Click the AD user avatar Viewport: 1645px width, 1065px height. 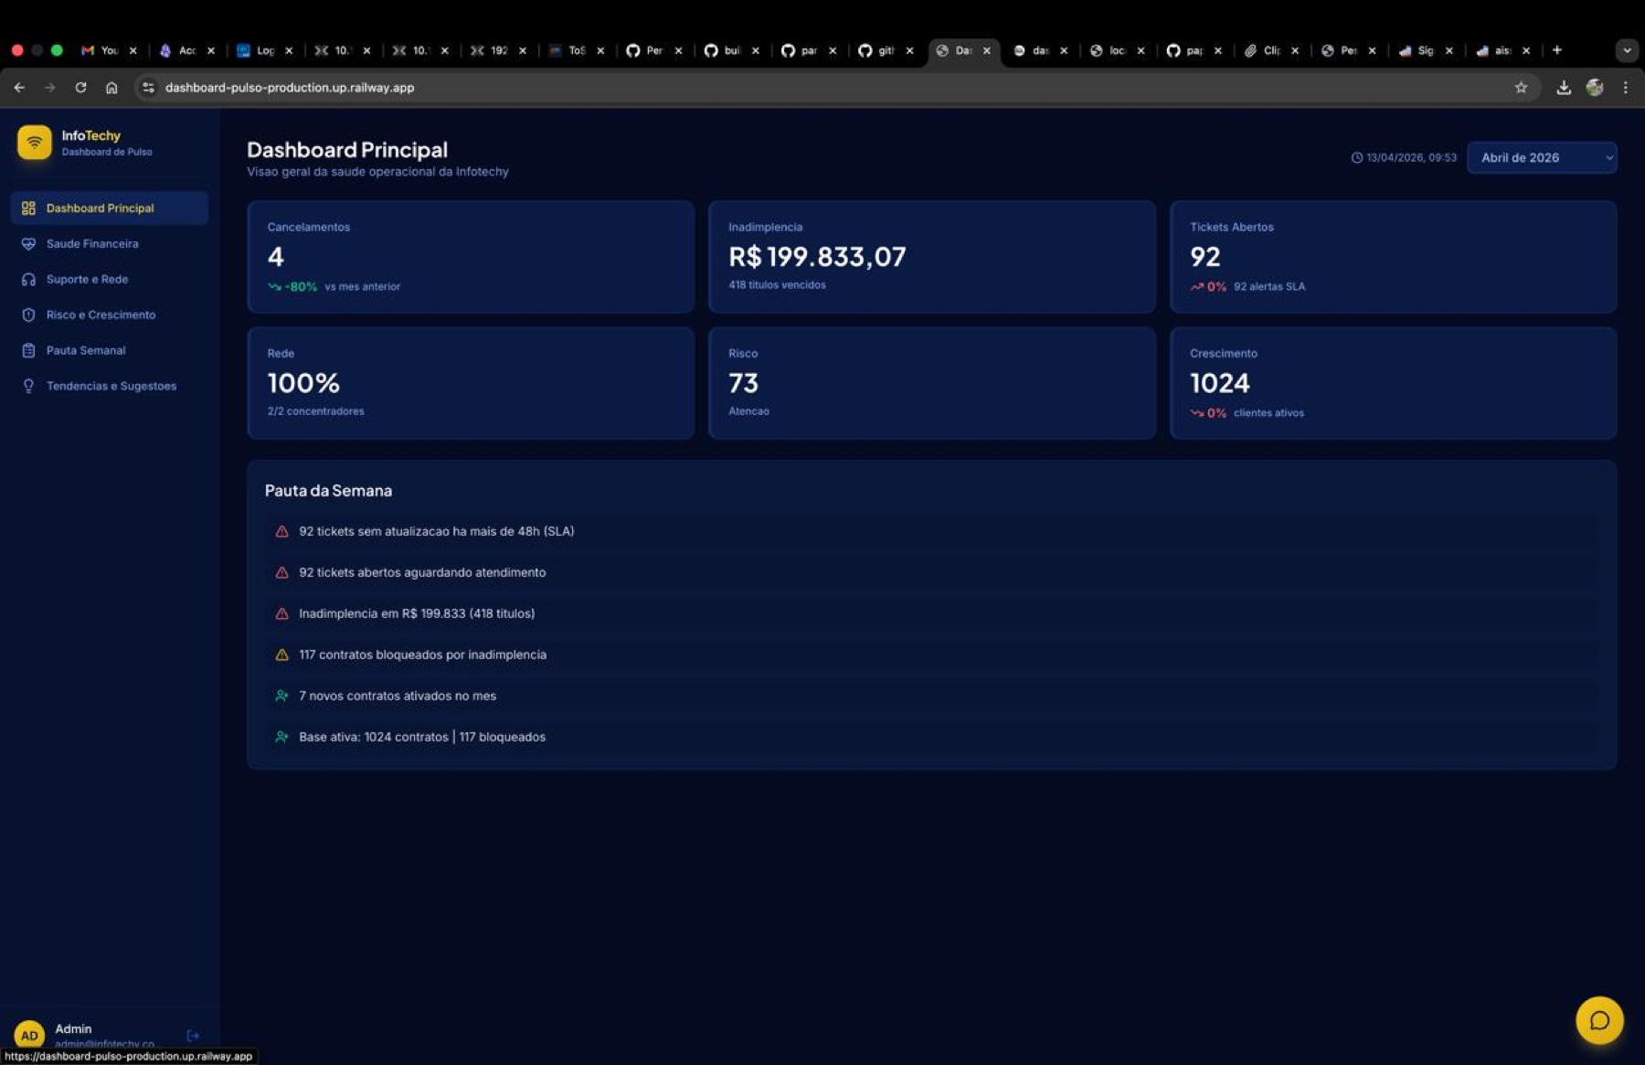coord(29,1035)
